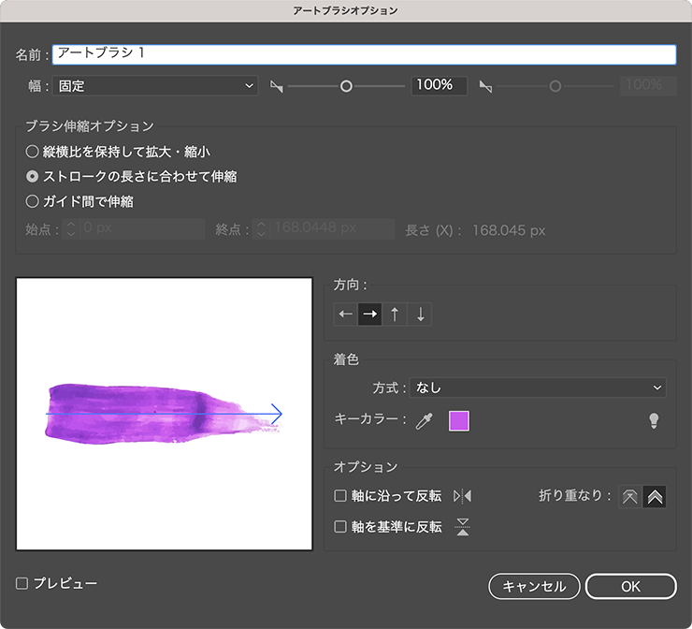Click the 名前 brush name field

pyautogui.click(x=364, y=54)
